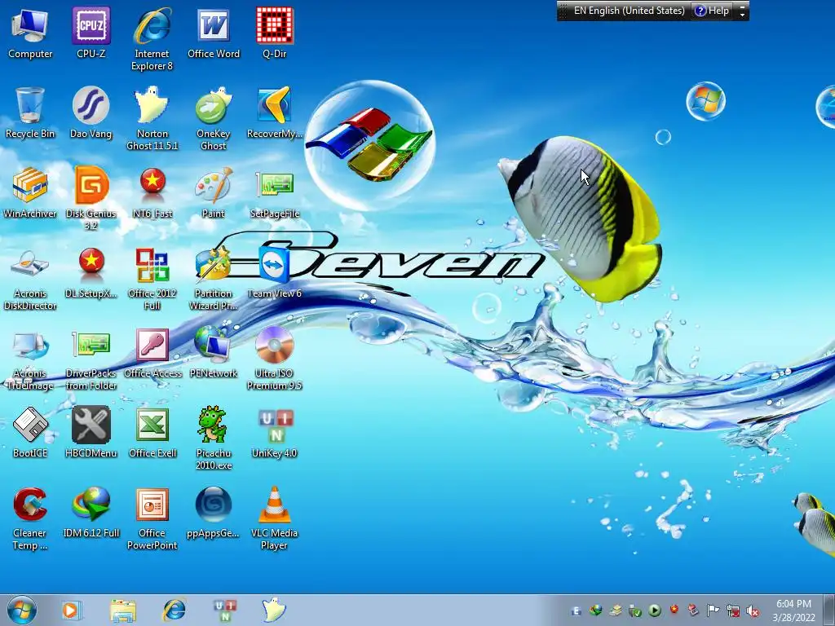Open the Office Exell shortcut
The image size is (835, 626).
(x=152, y=432)
